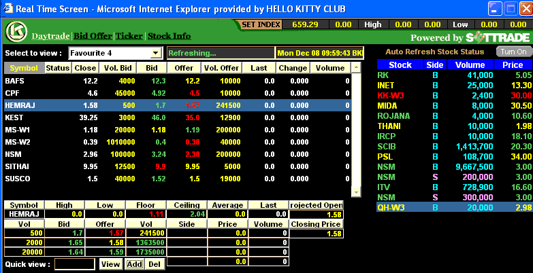533x273 pixels.
Task: Select the SUSCO row
Action: [x=178, y=179]
